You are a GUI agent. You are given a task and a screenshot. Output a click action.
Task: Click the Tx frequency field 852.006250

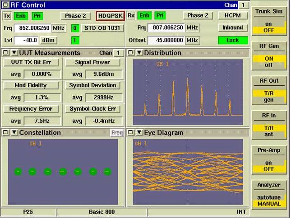coord(32,28)
